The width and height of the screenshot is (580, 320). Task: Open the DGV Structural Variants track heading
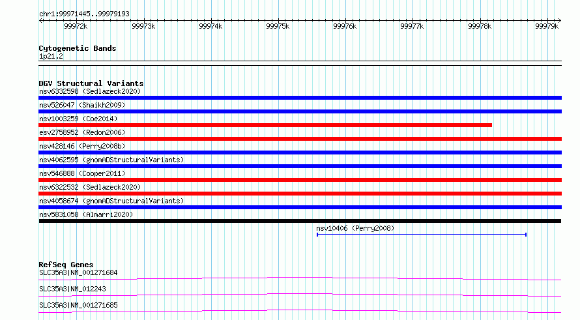91,83
